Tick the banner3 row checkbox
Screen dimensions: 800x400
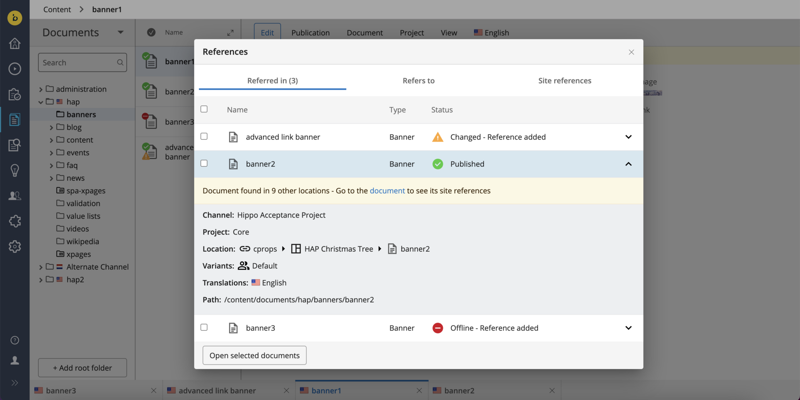tap(204, 327)
